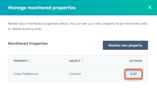The image size is (157, 91).
Task: Click the up arrow beside OBJECT header
Action: coord(82,60)
